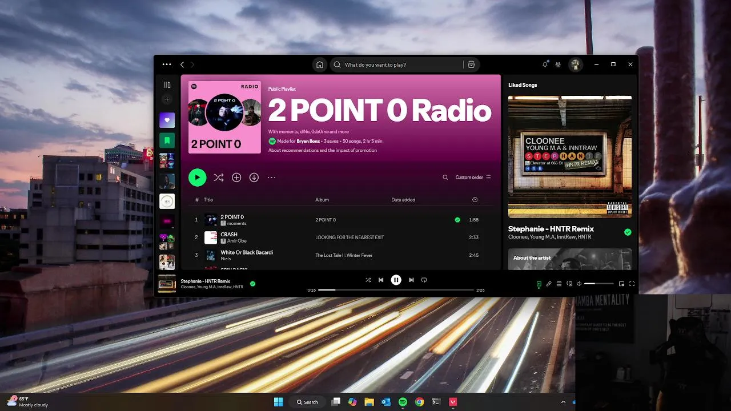The image size is (731, 411).
Task: Click the now playing thumbnail in the bottom bar
Action: (167, 284)
